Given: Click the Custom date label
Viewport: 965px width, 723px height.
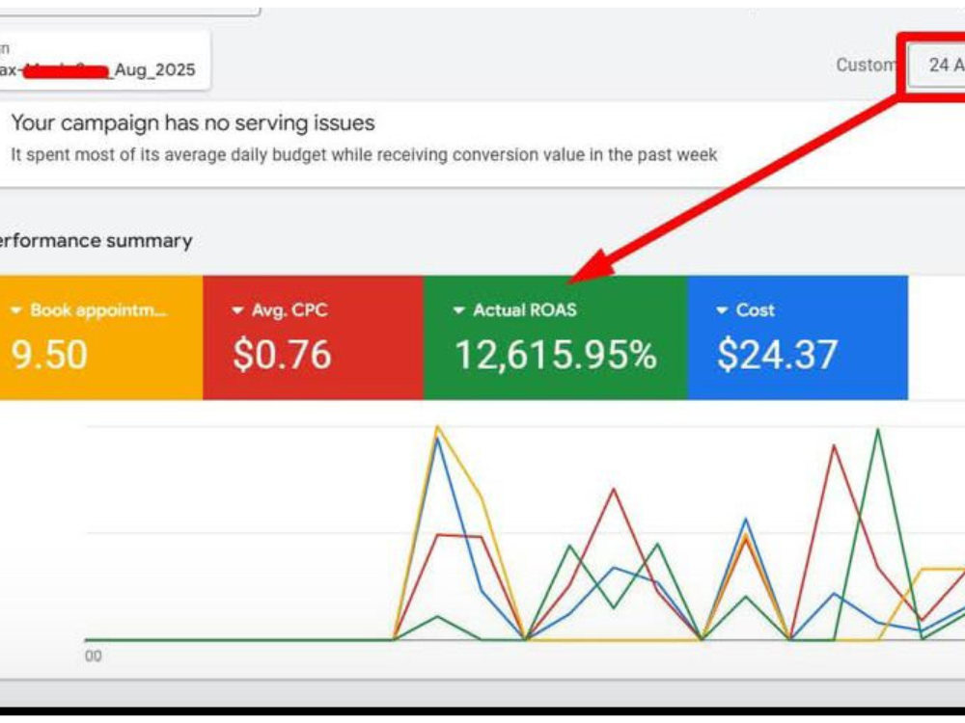Looking at the screenshot, I should pos(865,65).
